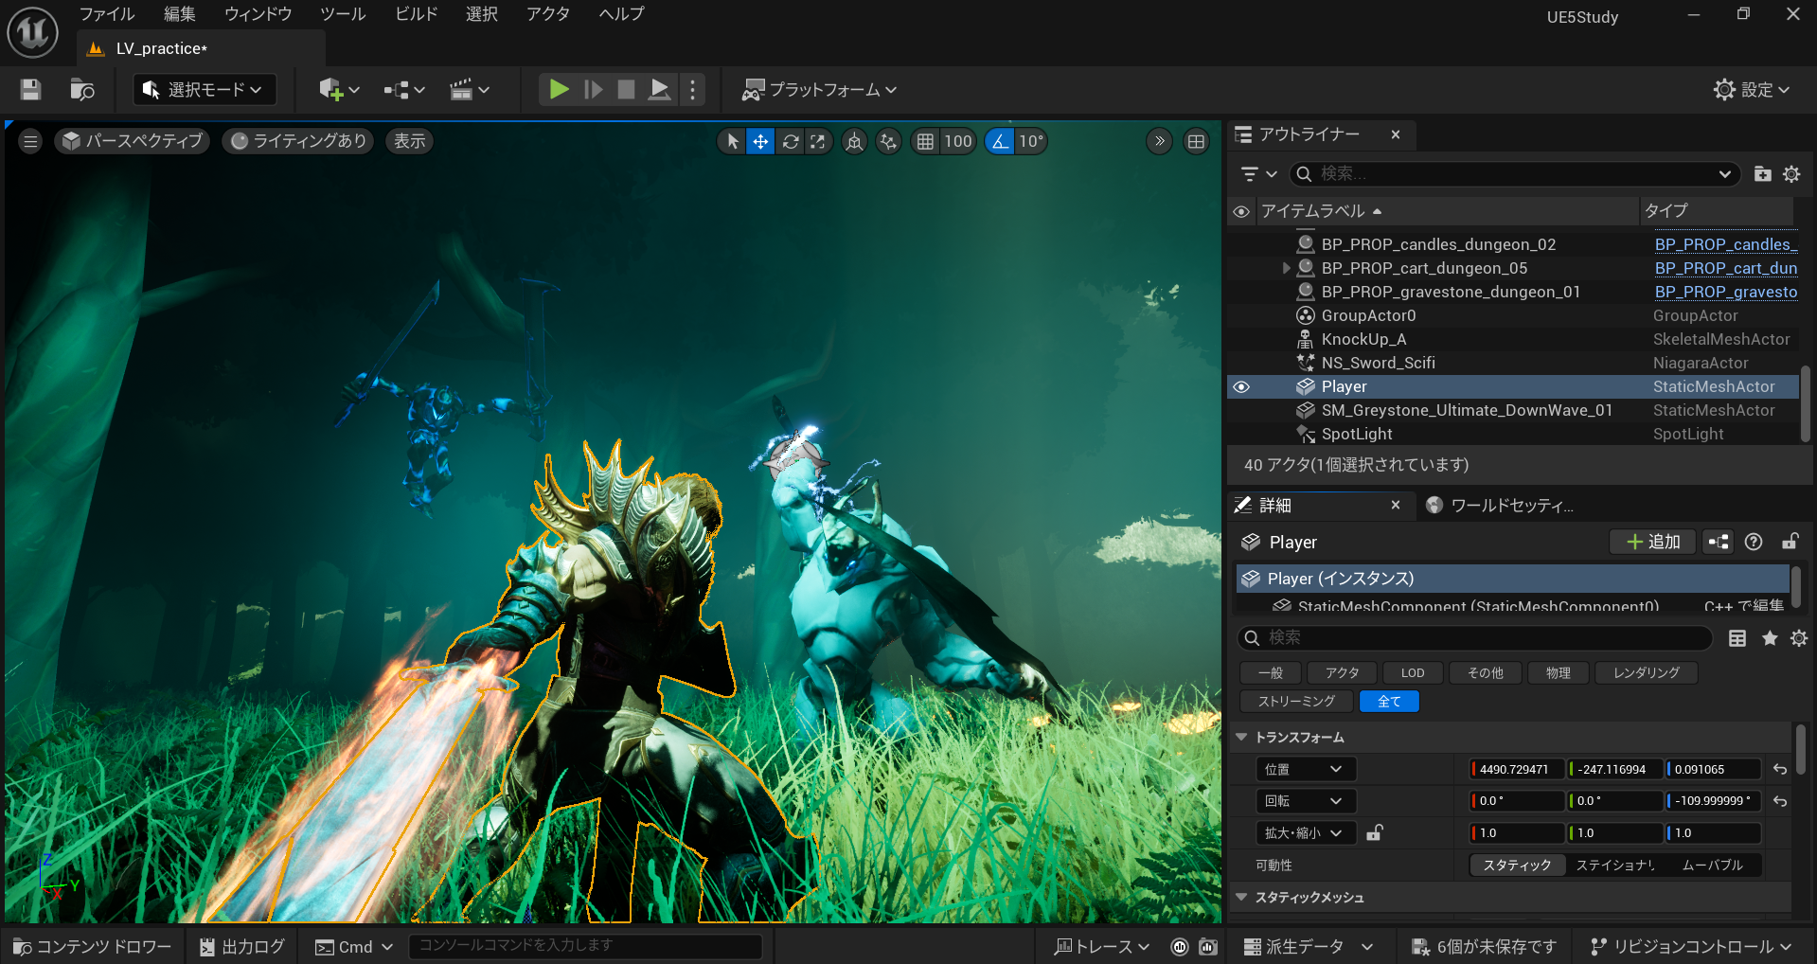The width and height of the screenshot is (1817, 964).
Task: Open the viewport hamburger options menu
Action: (x=30, y=141)
